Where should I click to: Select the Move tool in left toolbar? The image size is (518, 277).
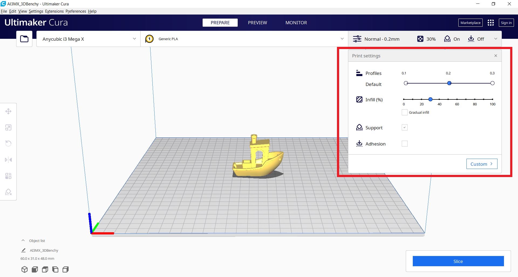[x=8, y=111]
